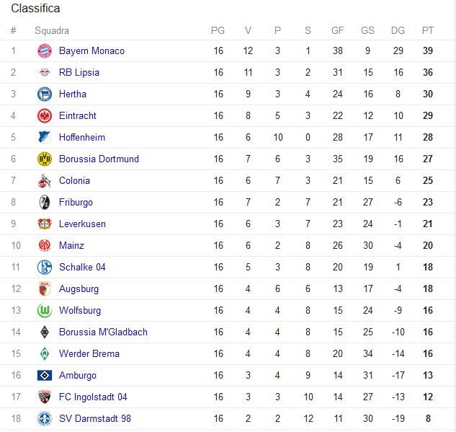Click the Squadra column header
This screenshot has width=456, height=432.
[52, 30]
